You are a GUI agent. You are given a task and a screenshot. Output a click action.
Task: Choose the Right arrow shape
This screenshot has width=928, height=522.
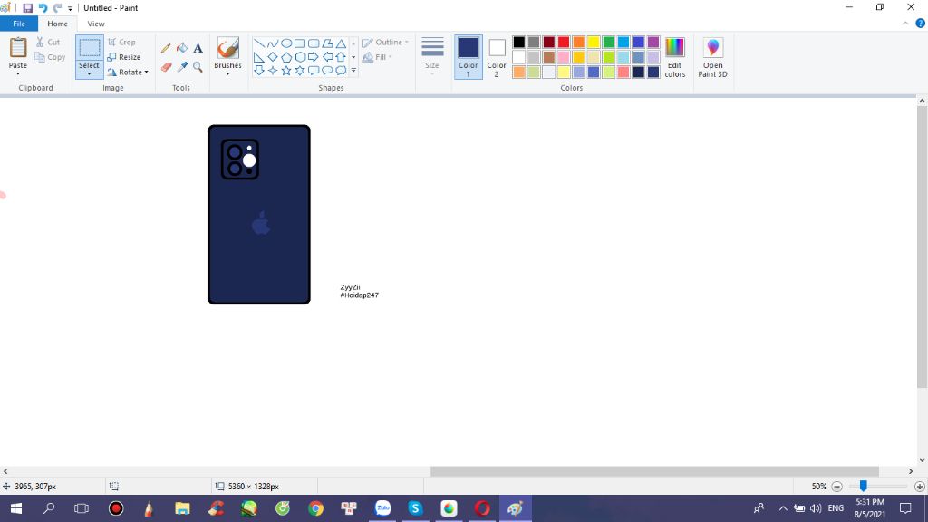click(314, 57)
